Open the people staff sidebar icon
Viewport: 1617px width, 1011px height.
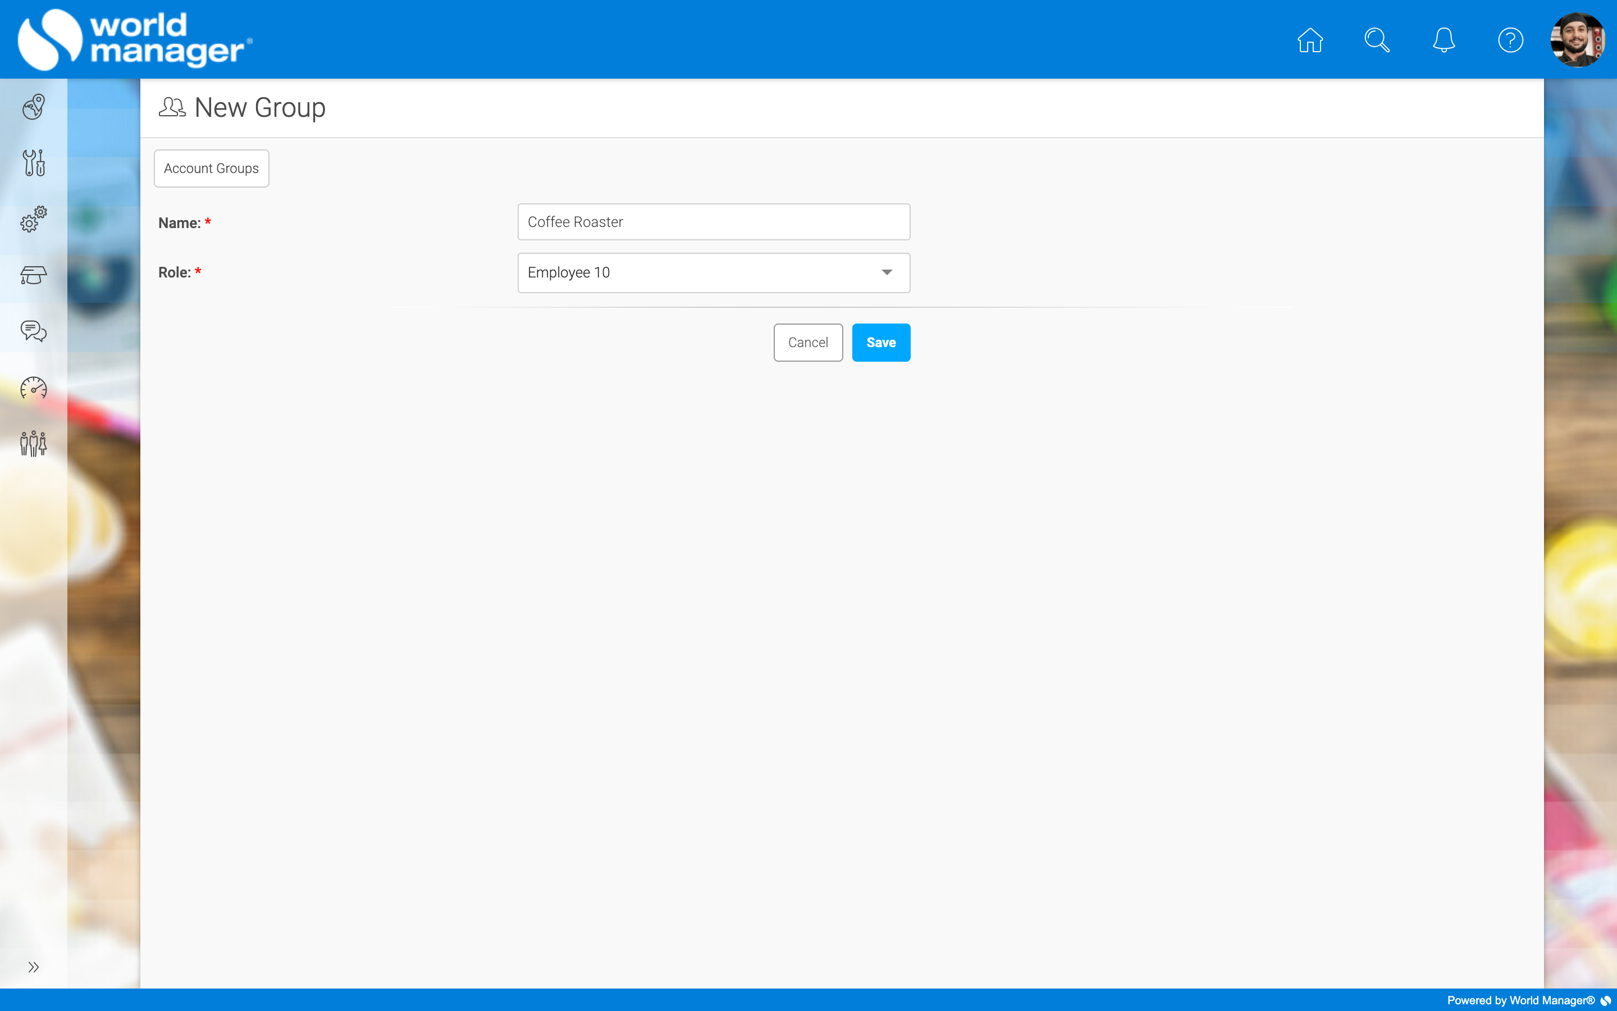(34, 443)
